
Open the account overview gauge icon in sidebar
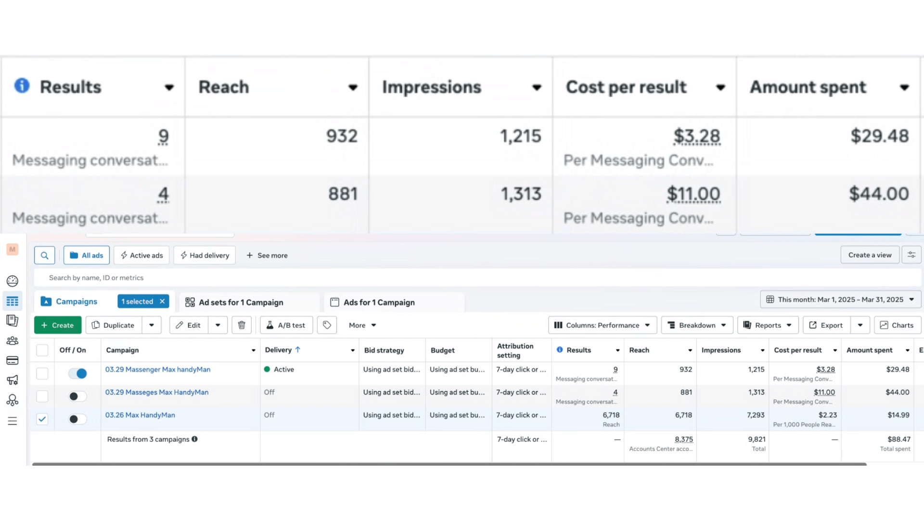13,281
